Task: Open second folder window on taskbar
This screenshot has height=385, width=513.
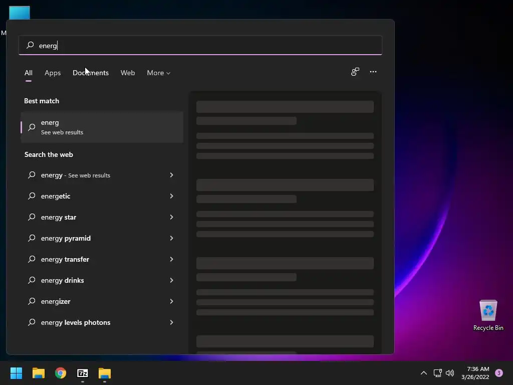Action: tap(105, 373)
